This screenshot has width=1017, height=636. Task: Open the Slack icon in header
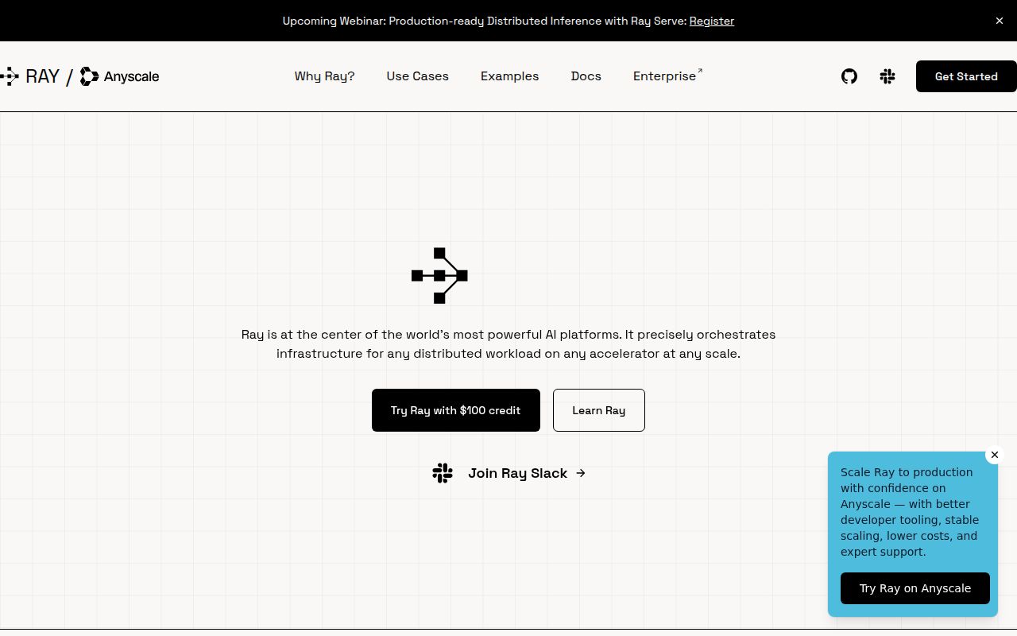coord(887,76)
